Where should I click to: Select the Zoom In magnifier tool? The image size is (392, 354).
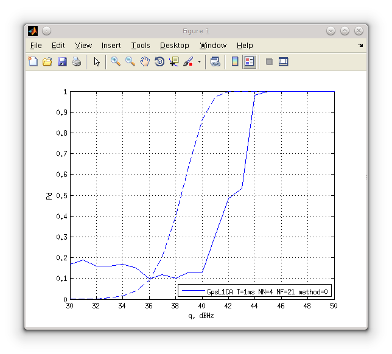[x=115, y=61]
